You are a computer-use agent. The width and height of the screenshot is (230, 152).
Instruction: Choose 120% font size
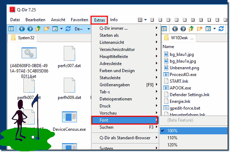point(193,145)
